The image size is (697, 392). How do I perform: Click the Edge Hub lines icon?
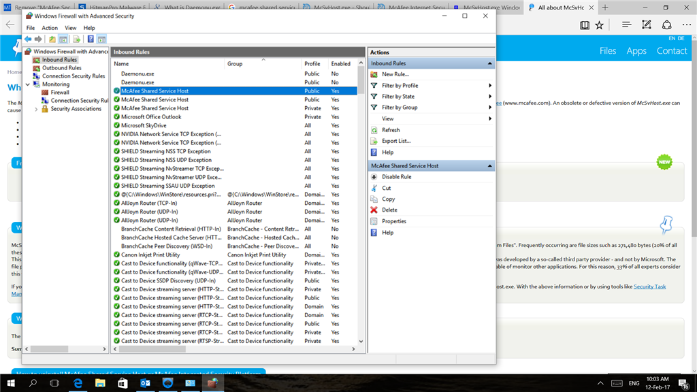click(627, 25)
